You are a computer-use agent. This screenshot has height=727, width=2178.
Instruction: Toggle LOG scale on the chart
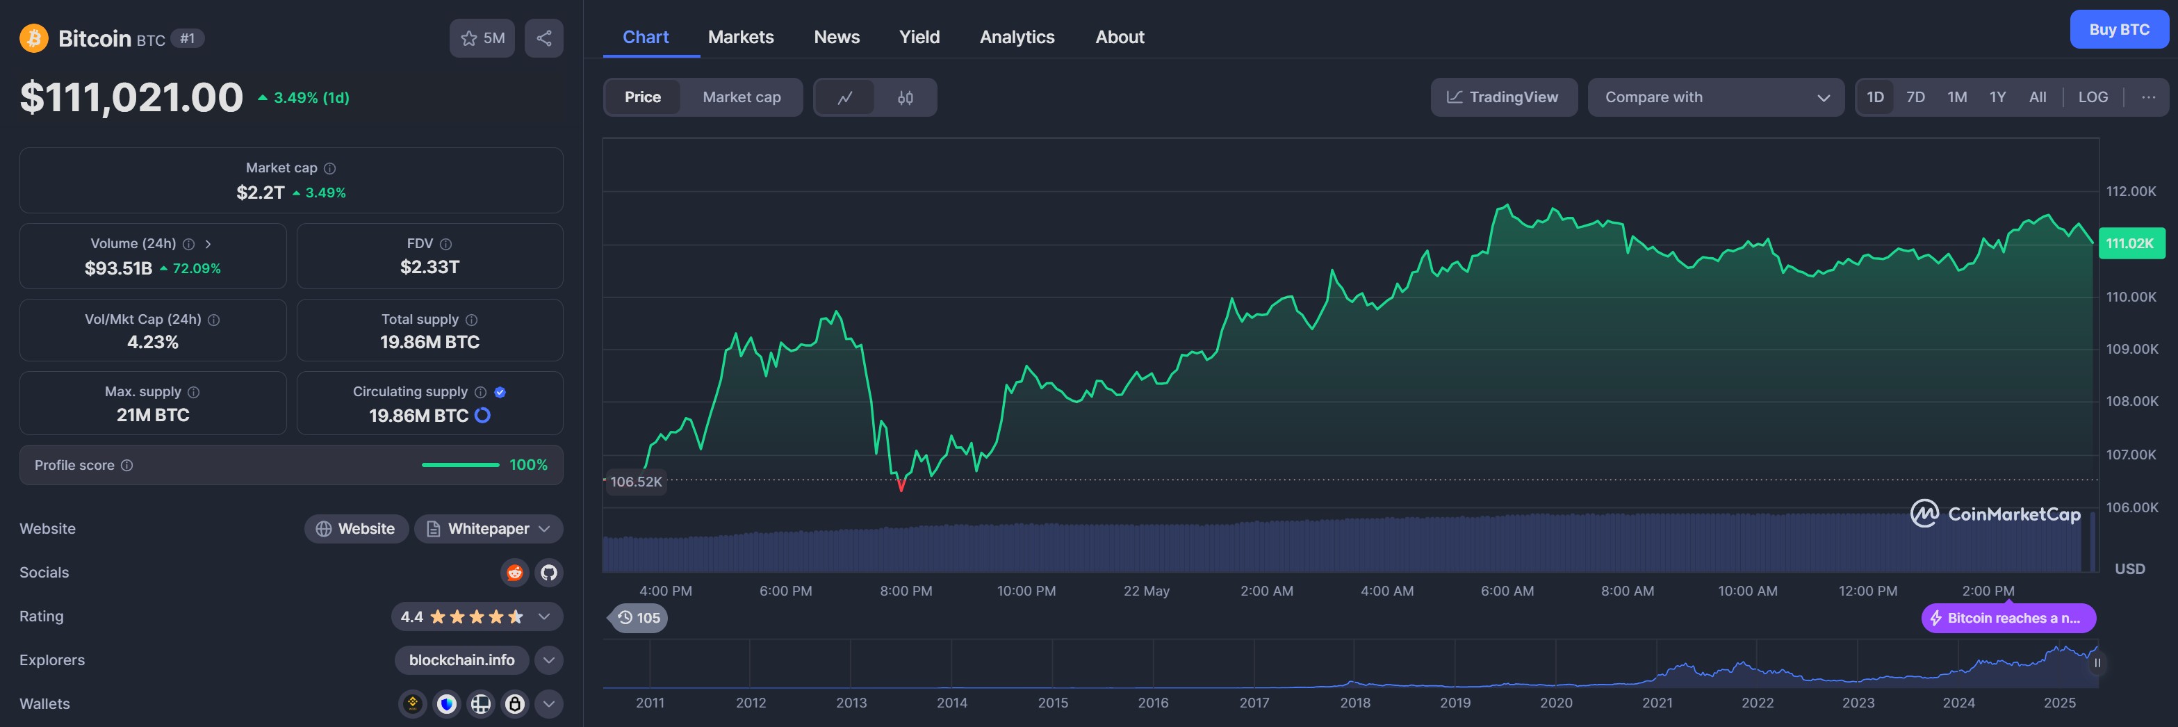(2093, 97)
